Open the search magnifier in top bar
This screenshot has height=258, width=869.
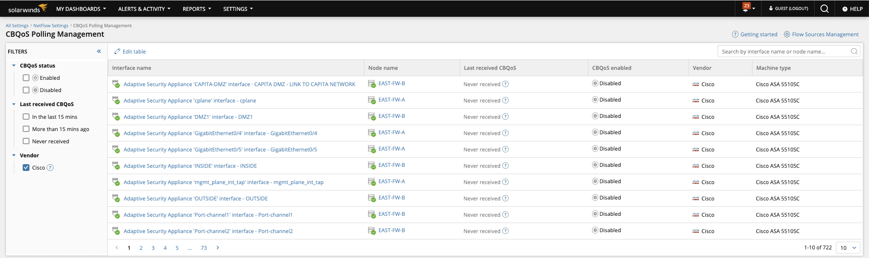(x=825, y=9)
